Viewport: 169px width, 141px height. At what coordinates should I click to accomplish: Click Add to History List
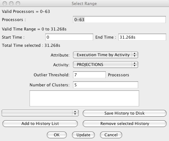(40, 124)
